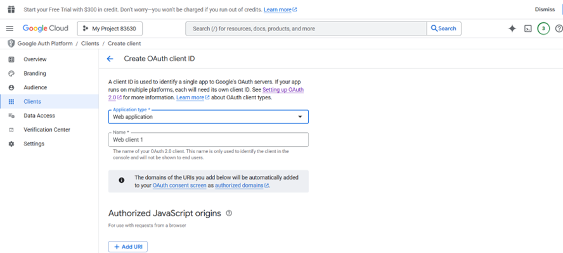Image resolution: width=563 pixels, height=253 pixels.
Task: Open the OAuth consent screen link
Action: [179, 185]
